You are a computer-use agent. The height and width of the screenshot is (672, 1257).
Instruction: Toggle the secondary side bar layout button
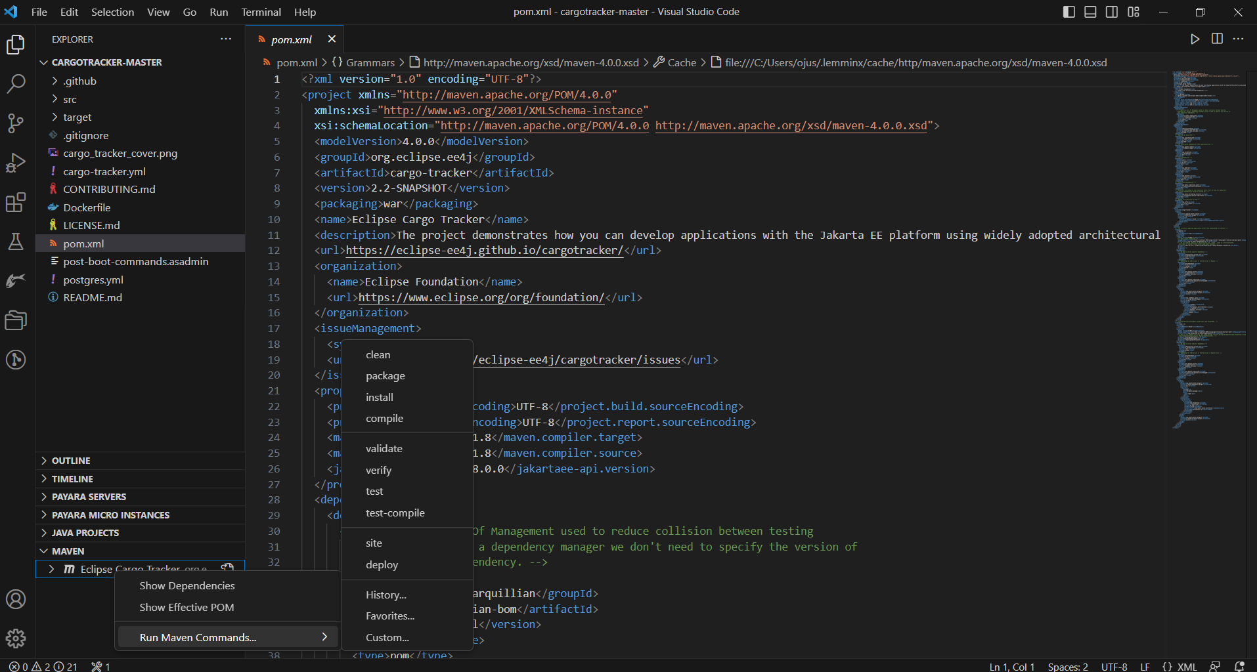pyautogui.click(x=1111, y=12)
